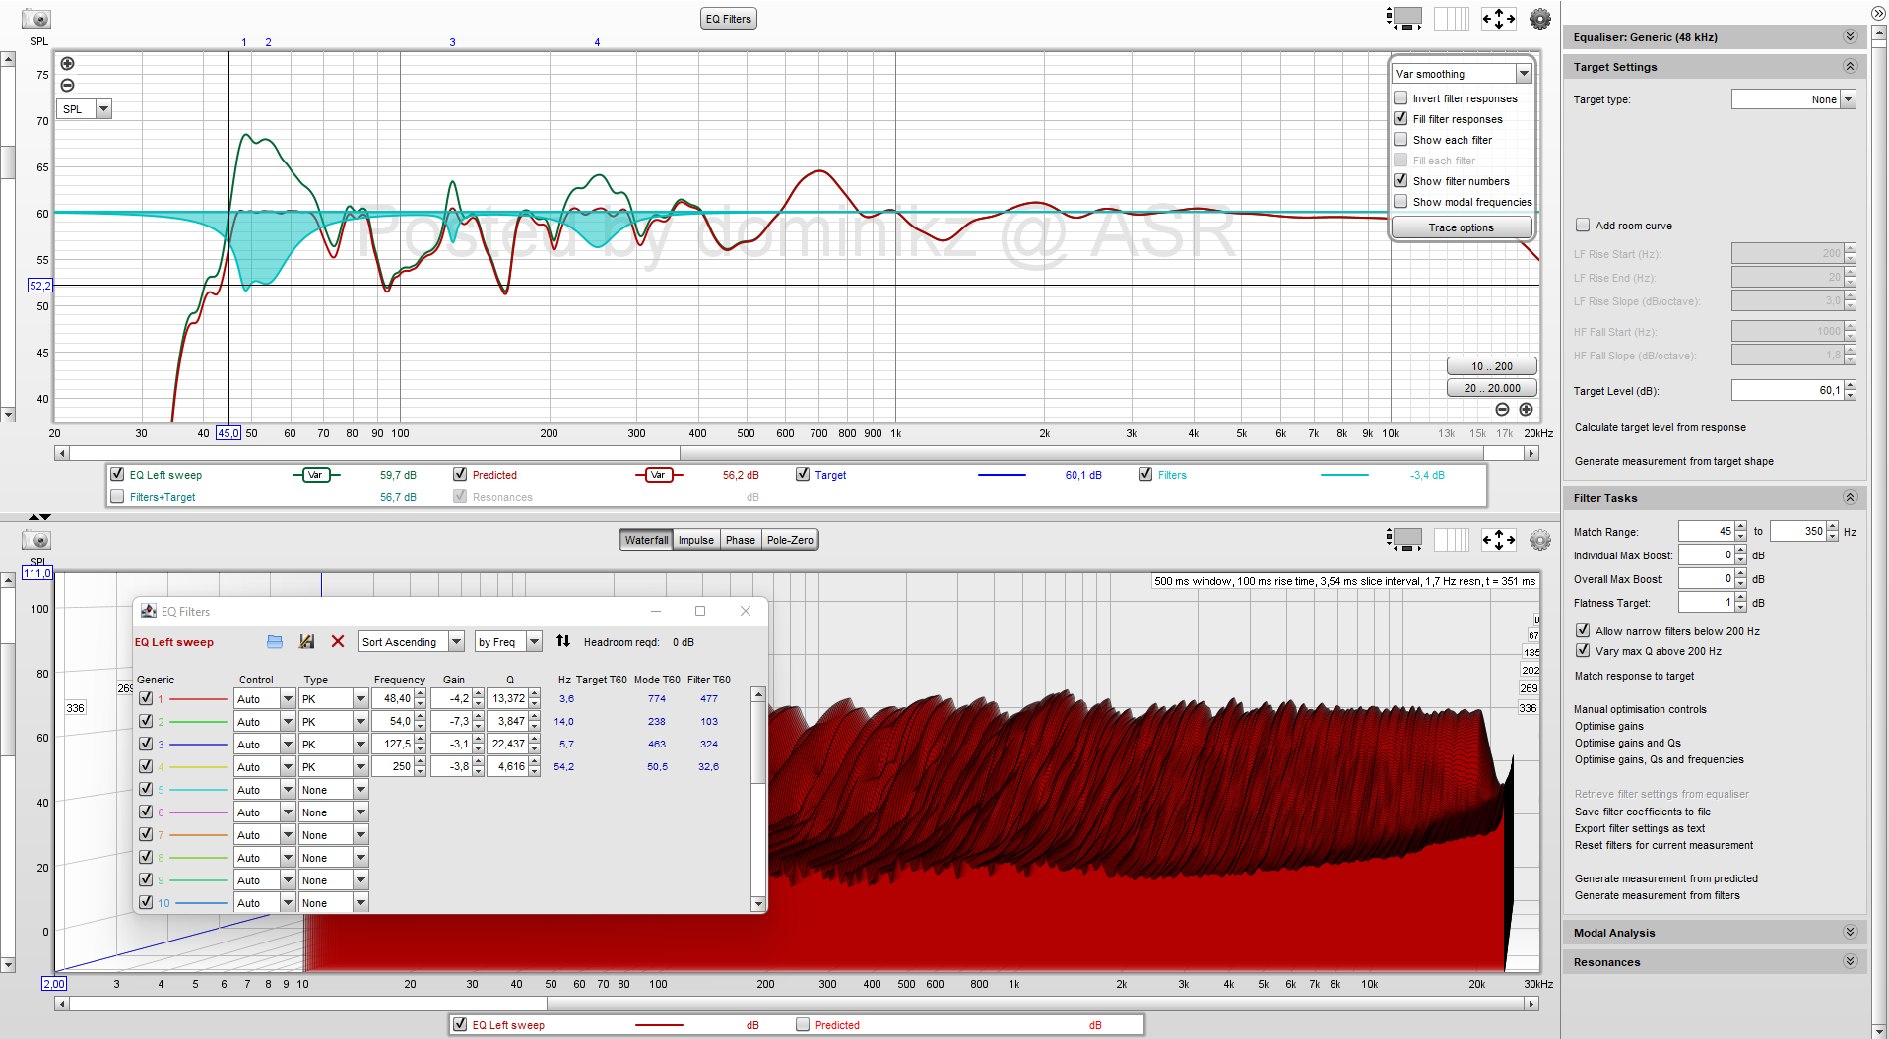Open waterfall graph settings gear
The image size is (1889, 1039).
[1540, 539]
